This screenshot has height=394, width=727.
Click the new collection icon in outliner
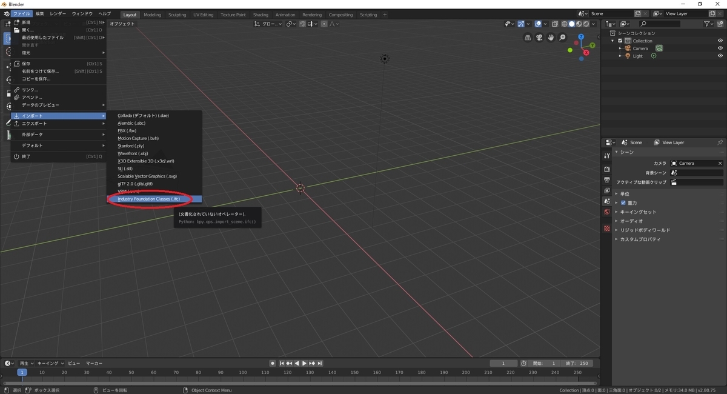click(720, 24)
